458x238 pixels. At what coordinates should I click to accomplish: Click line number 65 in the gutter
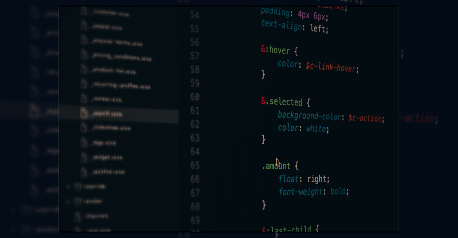(x=195, y=165)
